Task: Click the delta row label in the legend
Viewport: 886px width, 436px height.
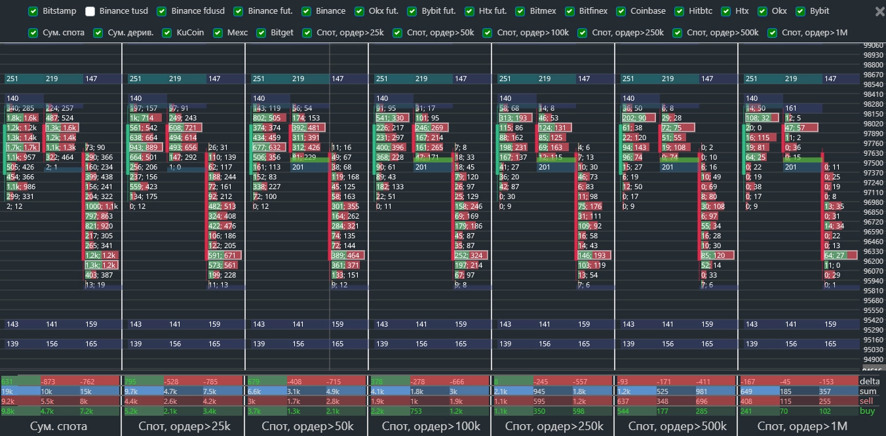Action: [870, 381]
